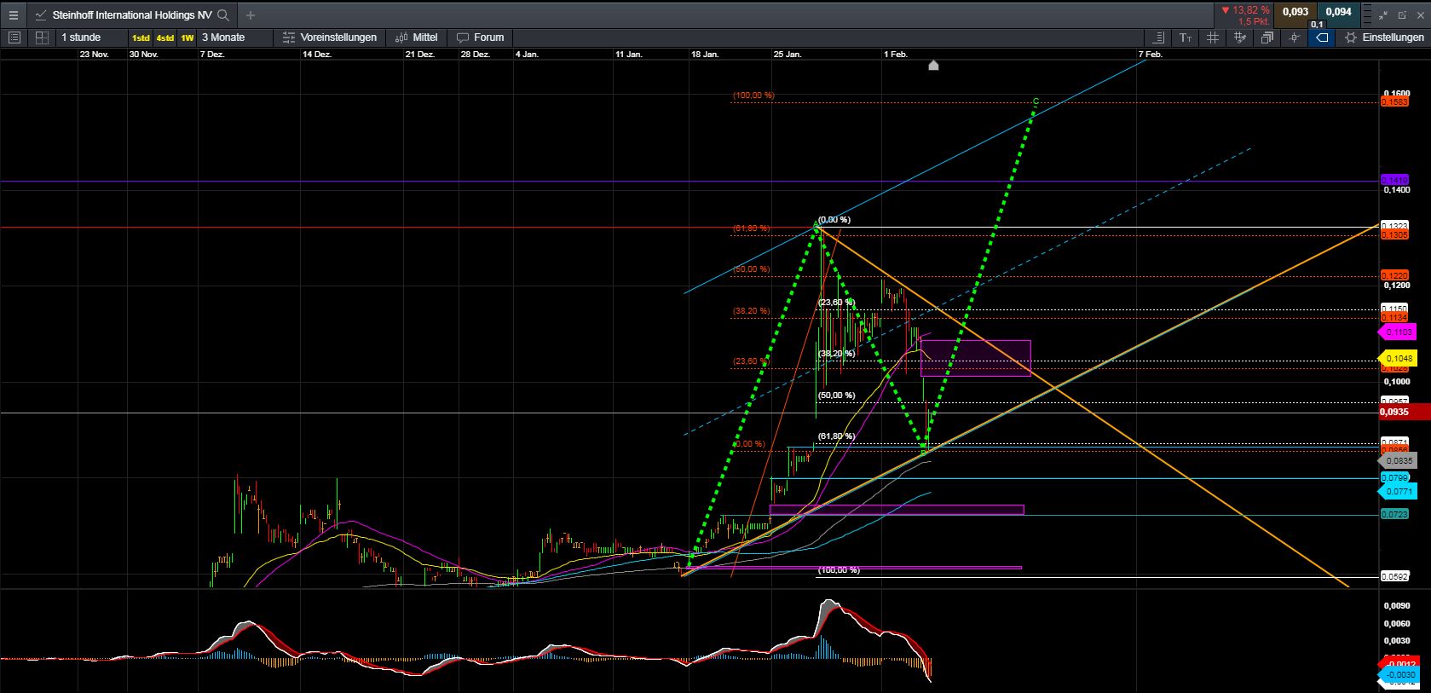This screenshot has width=1431, height=693.
Task: Click the orange 0,1583 Fibonacci level label
Action: point(1394,102)
